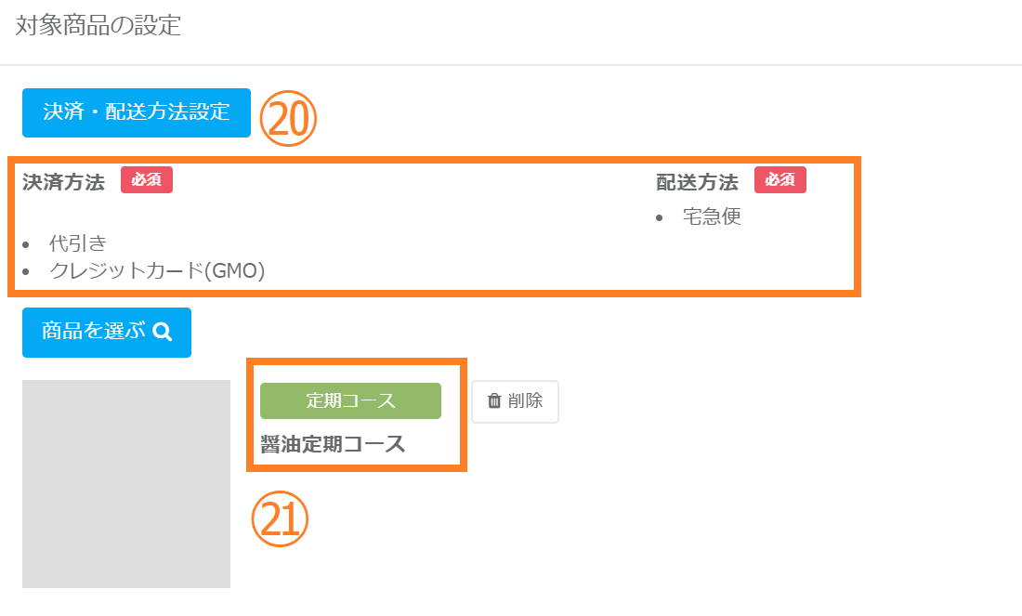The height and width of the screenshot is (616, 1022).
Task: Click the 必須 badge next to 決済方法
Action: (x=147, y=180)
